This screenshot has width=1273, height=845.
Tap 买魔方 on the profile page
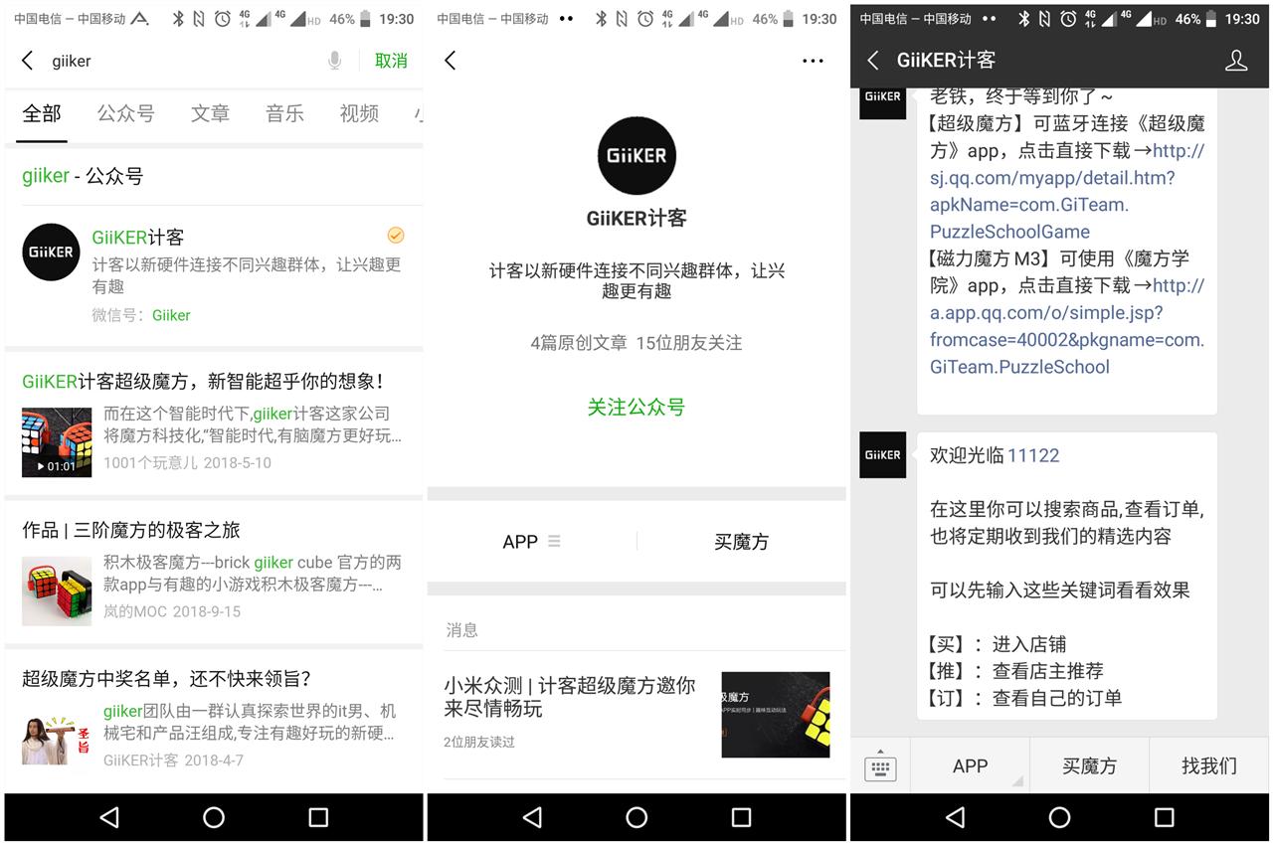[741, 542]
